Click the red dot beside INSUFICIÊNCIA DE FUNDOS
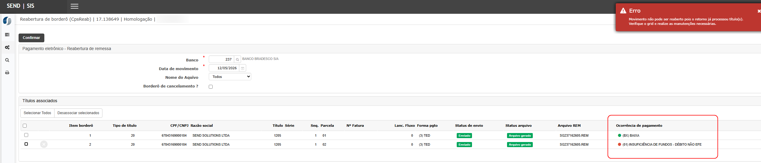 pos(619,144)
